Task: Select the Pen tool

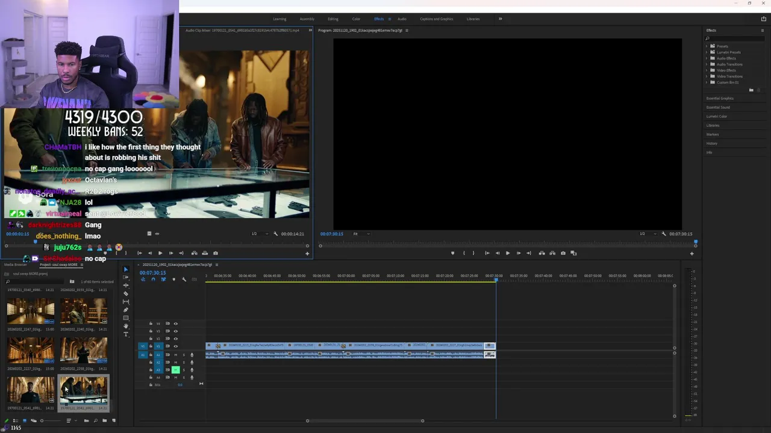Action: coord(126,310)
